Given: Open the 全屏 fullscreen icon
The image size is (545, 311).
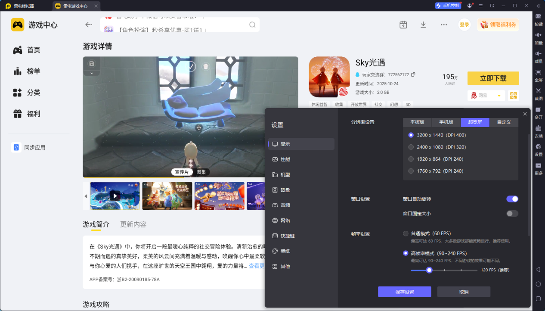Looking at the screenshot, I should (539, 73).
